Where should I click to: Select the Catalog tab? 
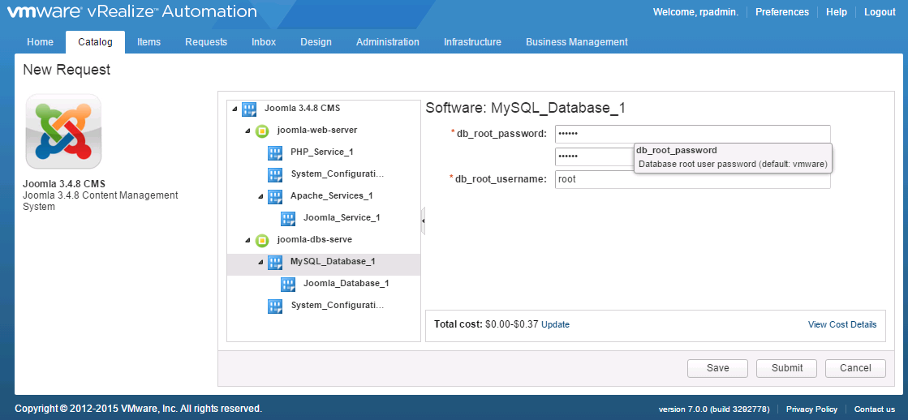pos(95,41)
